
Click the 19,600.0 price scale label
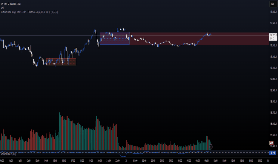point(273,12)
